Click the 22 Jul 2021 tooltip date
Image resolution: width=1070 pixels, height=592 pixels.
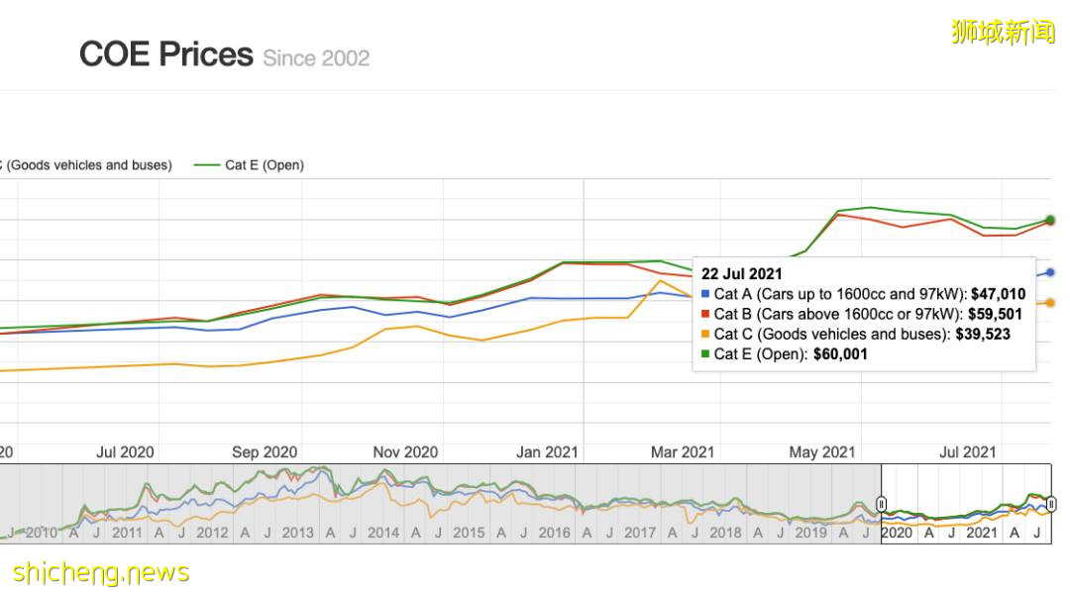click(742, 274)
